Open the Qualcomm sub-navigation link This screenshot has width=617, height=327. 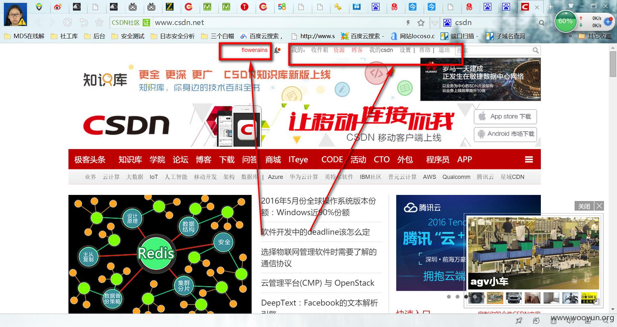456,177
